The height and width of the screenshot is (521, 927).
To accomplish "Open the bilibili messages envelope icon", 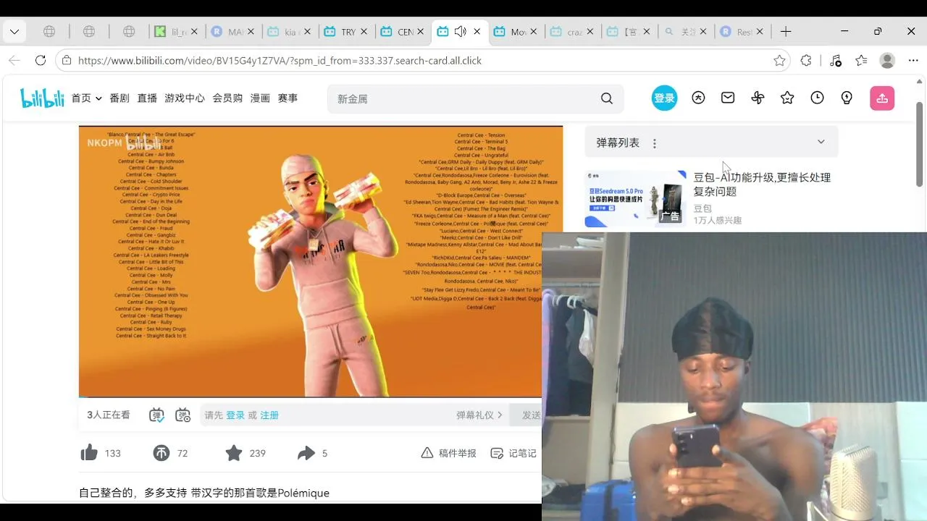I will (728, 98).
